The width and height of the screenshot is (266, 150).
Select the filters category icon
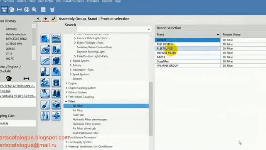(x=56, y=50)
